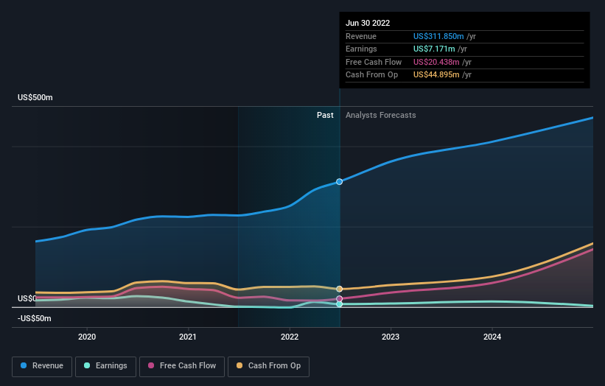The width and height of the screenshot is (605, 386).
Task: Toggle the Earnings legend button
Action: click(105, 366)
